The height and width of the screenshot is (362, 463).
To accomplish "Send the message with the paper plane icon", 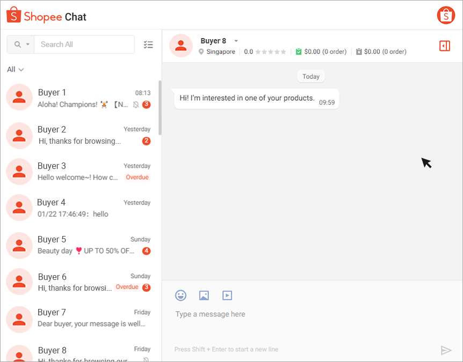I will (446, 350).
